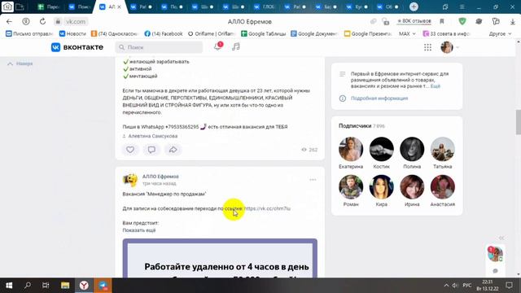Viewport: 521px width, 293px height.
Task: Open the Windows Start button
Action: (x=9, y=286)
